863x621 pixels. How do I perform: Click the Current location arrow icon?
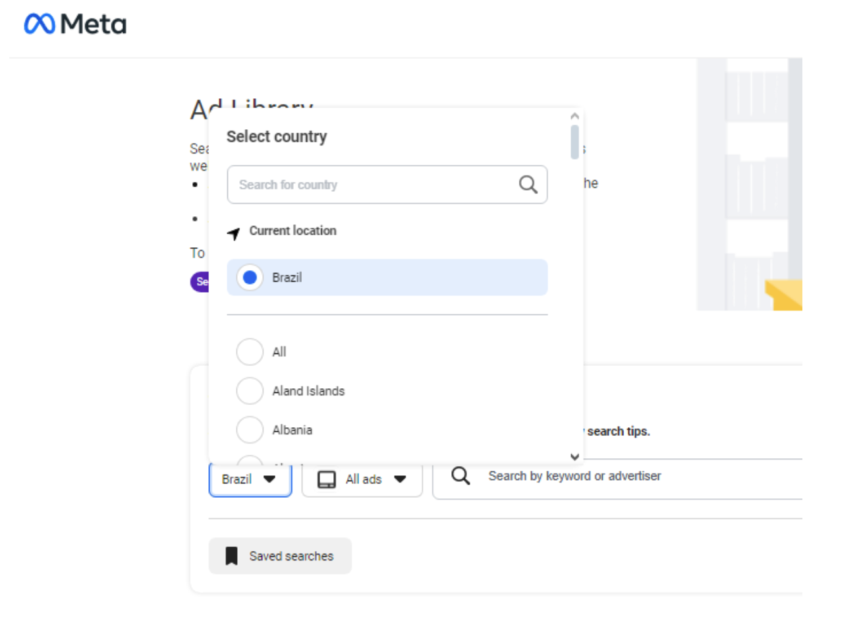[x=234, y=233]
